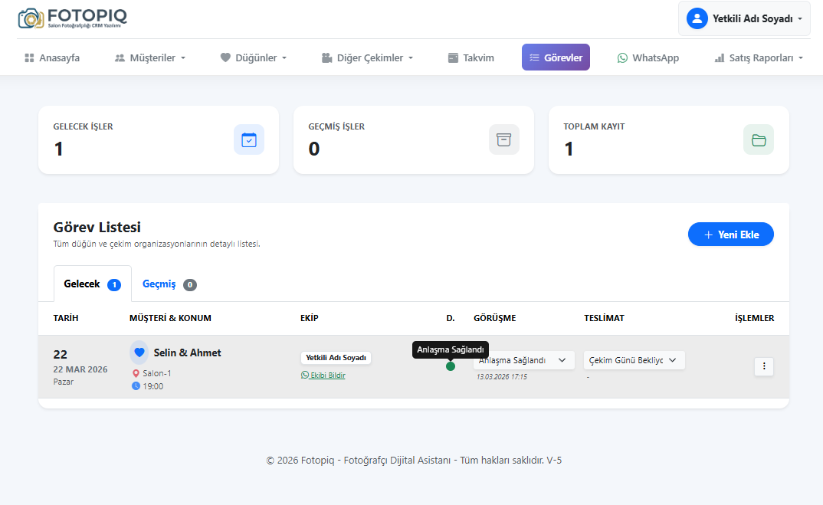The height and width of the screenshot is (505, 823).
Task: Open WhatsApp from the navigation bar
Action: coord(648,57)
